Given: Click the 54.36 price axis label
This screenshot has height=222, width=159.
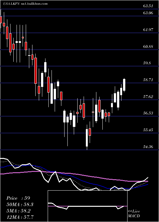Looking at the screenshot, I should point(148,147).
